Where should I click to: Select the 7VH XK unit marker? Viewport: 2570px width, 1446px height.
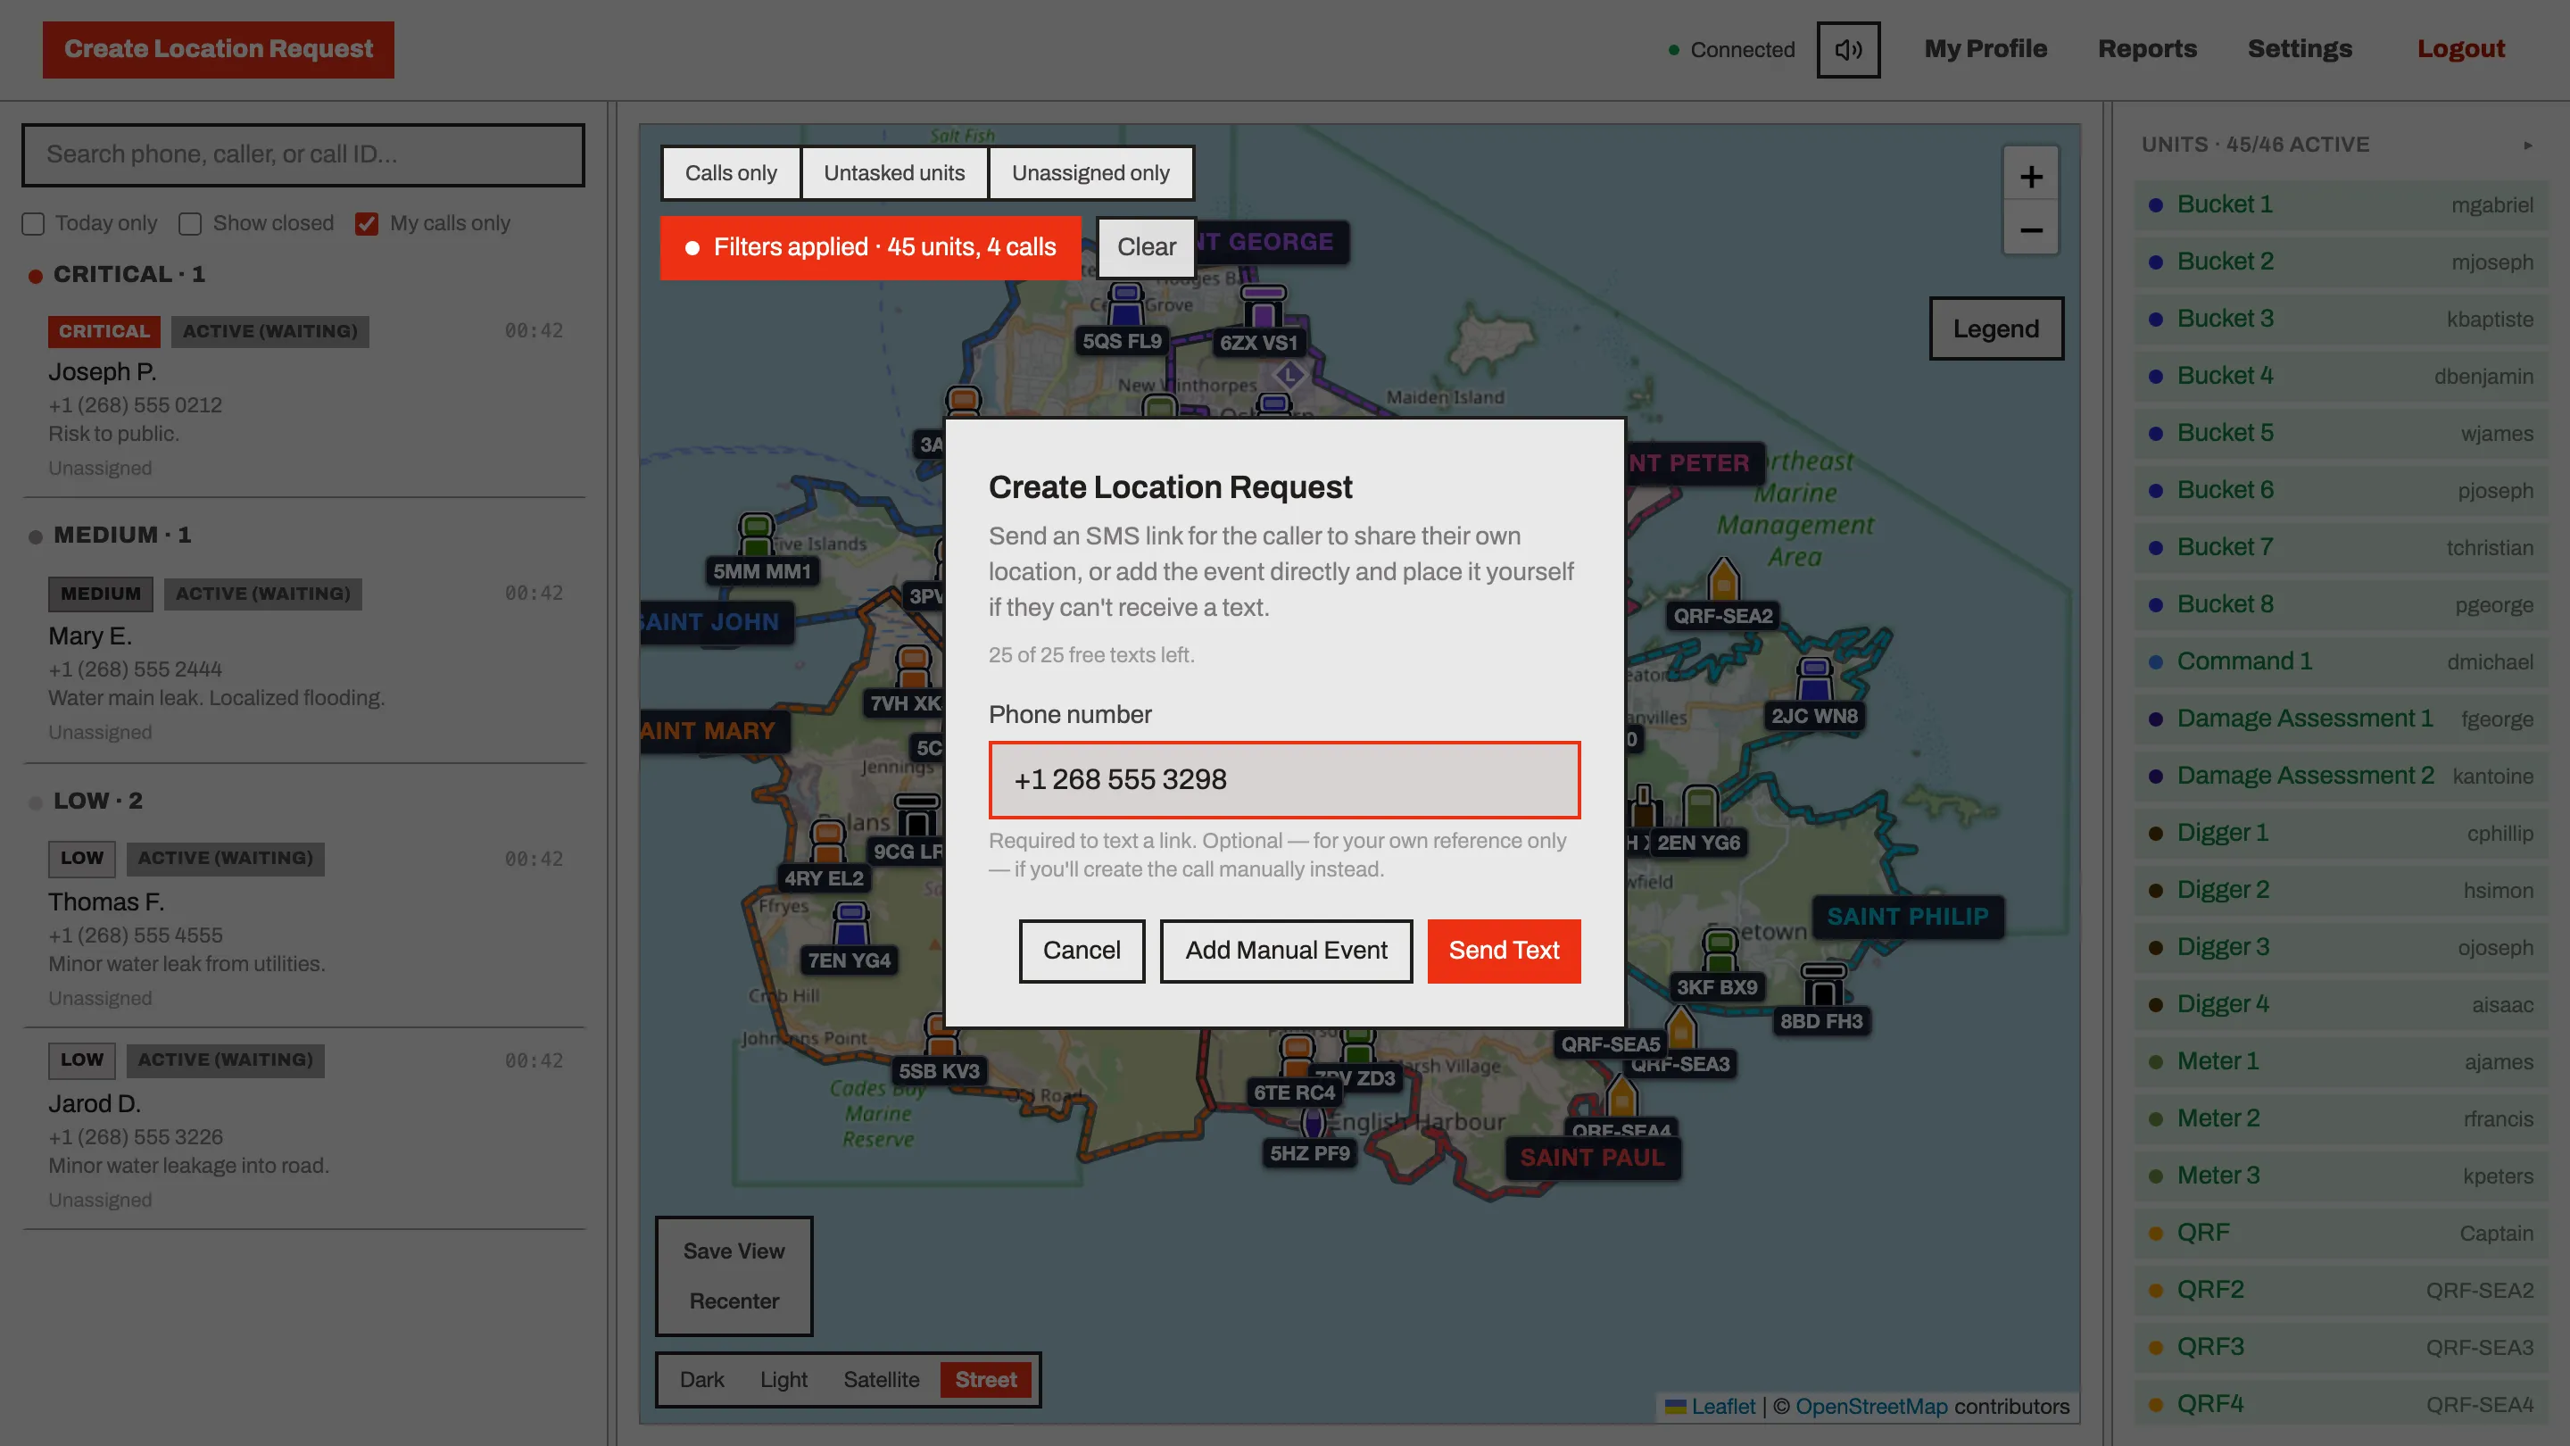905,684
